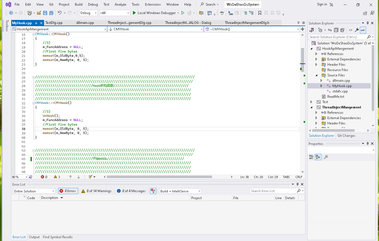Switch Properties panel to Categorized view
Image resolution: width=379 pixels, height=241 pixels.
311,157
